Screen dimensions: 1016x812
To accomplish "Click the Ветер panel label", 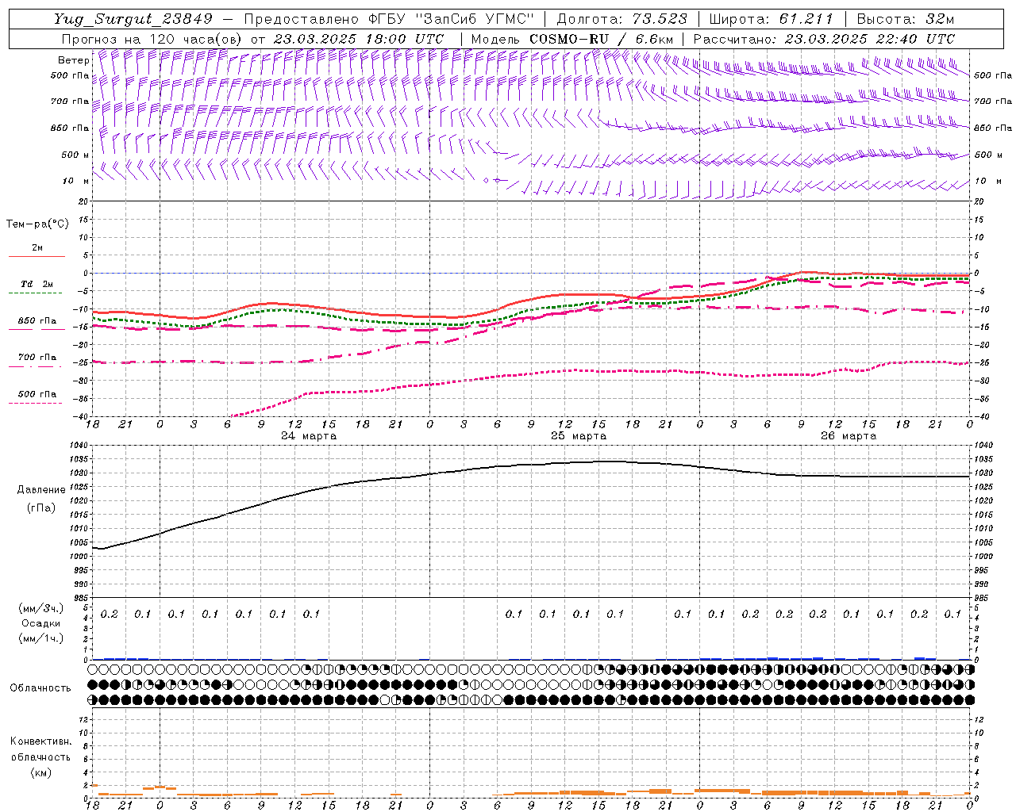I will 73,60.
